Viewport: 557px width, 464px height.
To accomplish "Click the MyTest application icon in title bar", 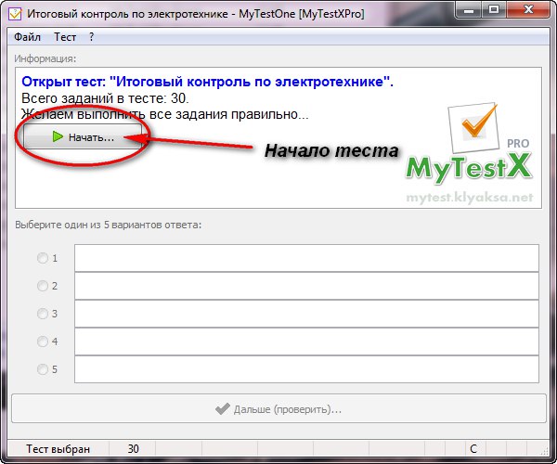I will 15,13.
